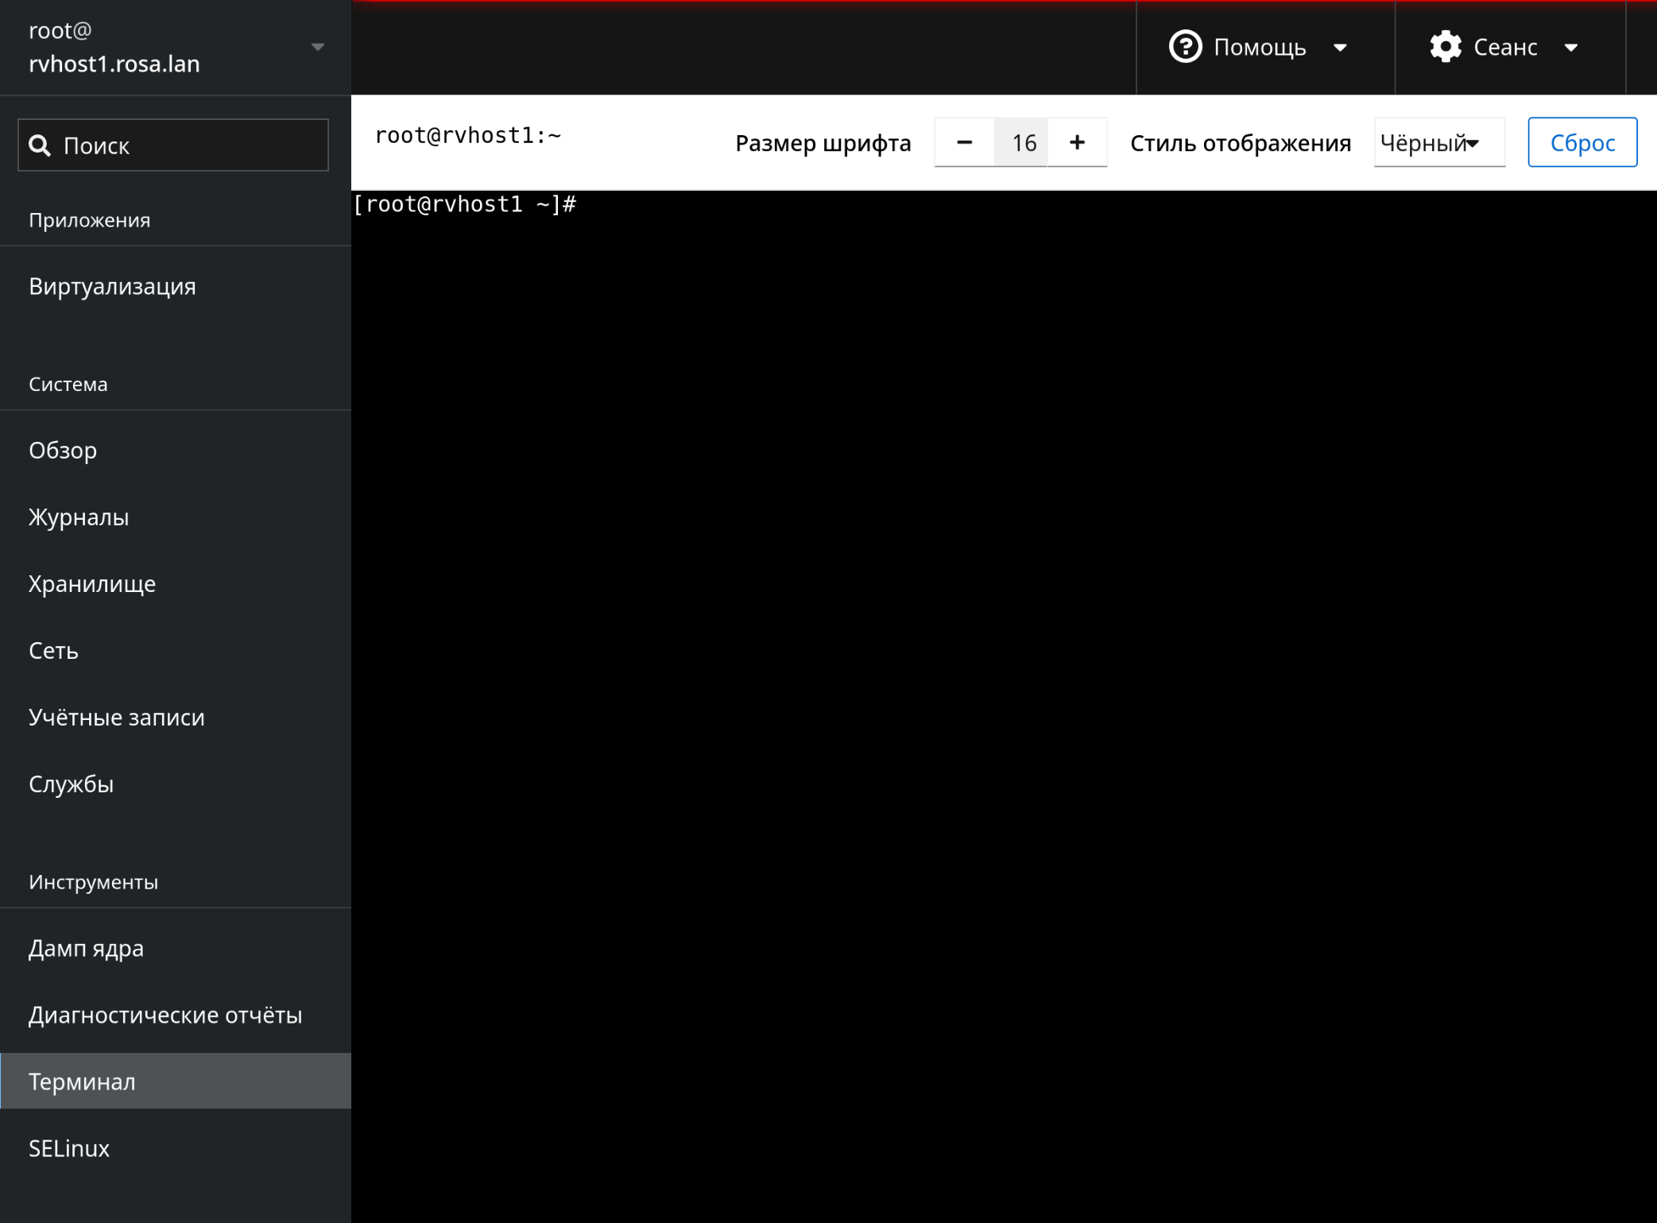Navigate to Хранилище storage page
Viewport: 1657px width, 1223px height.
tap(92, 584)
